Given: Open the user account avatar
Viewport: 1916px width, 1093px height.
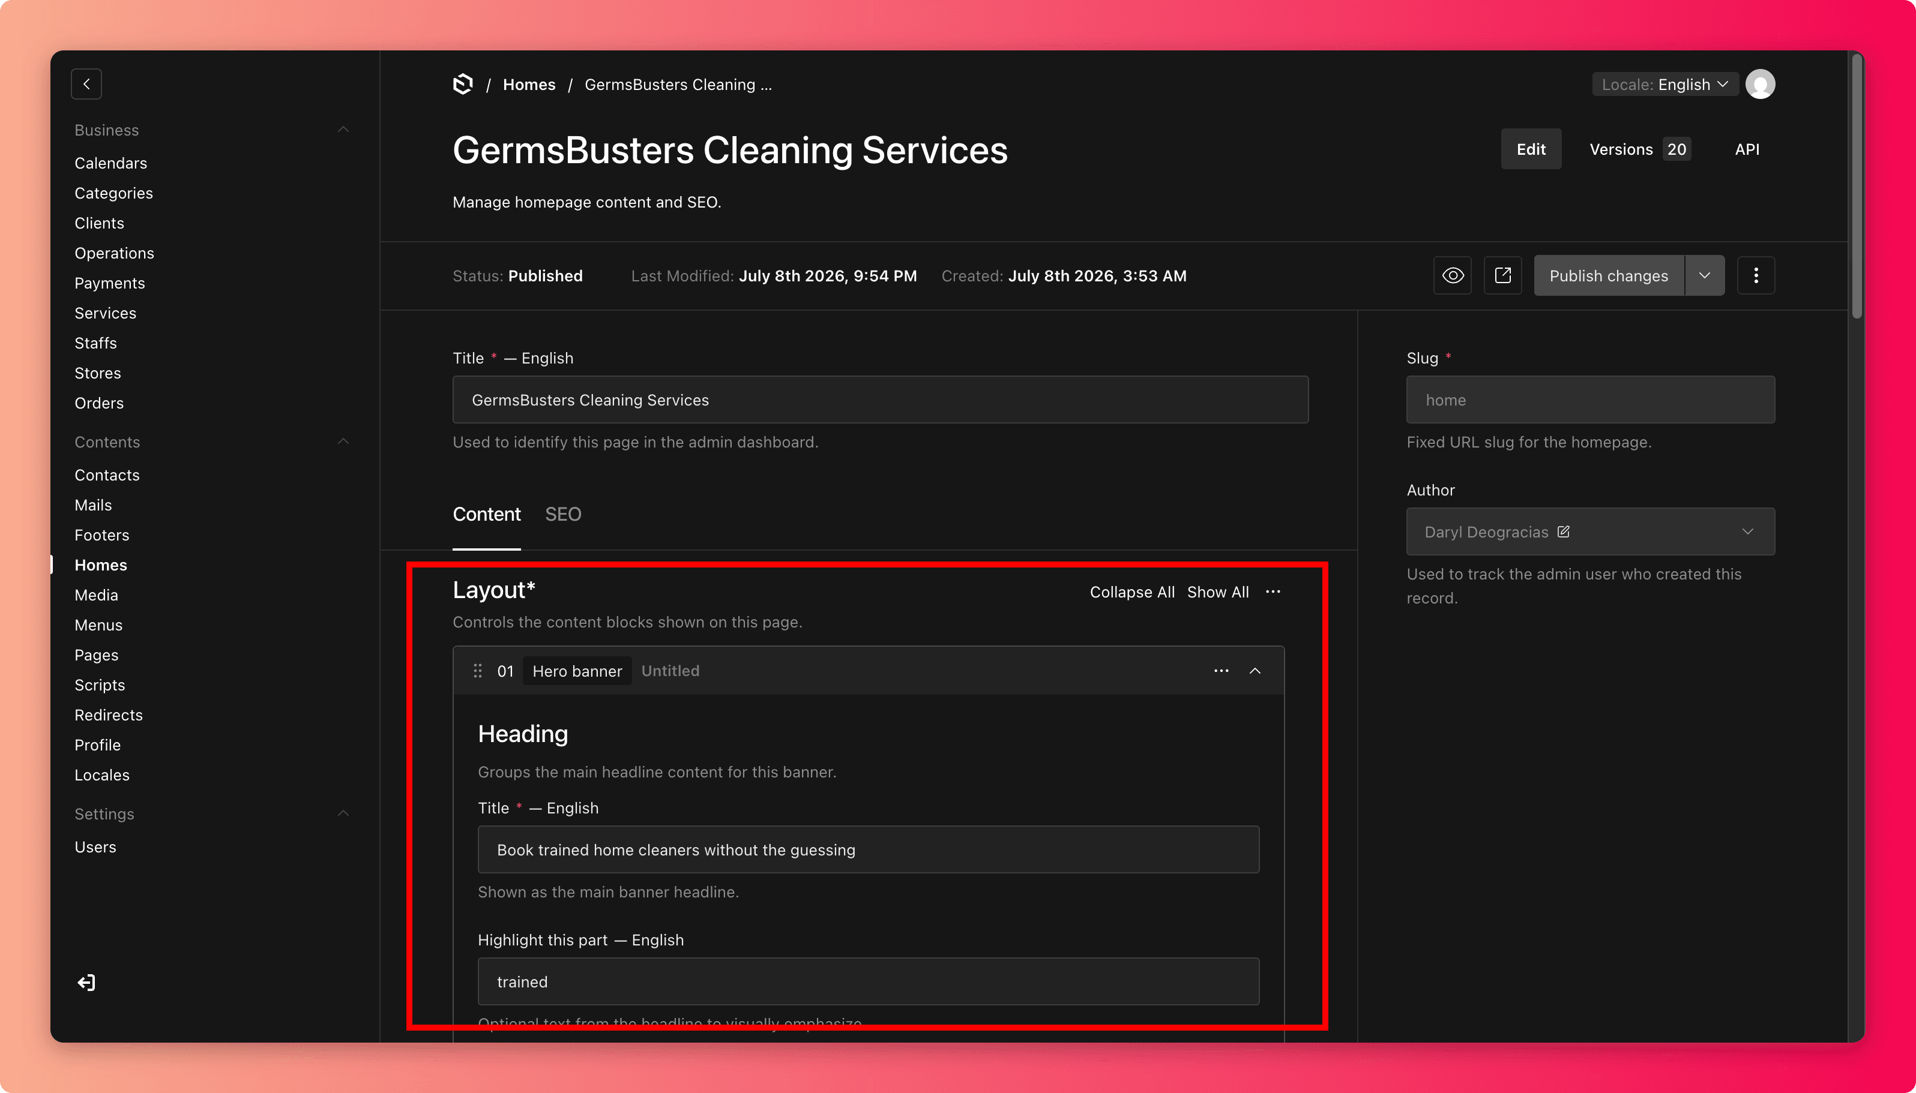Looking at the screenshot, I should (x=1760, y=84).
